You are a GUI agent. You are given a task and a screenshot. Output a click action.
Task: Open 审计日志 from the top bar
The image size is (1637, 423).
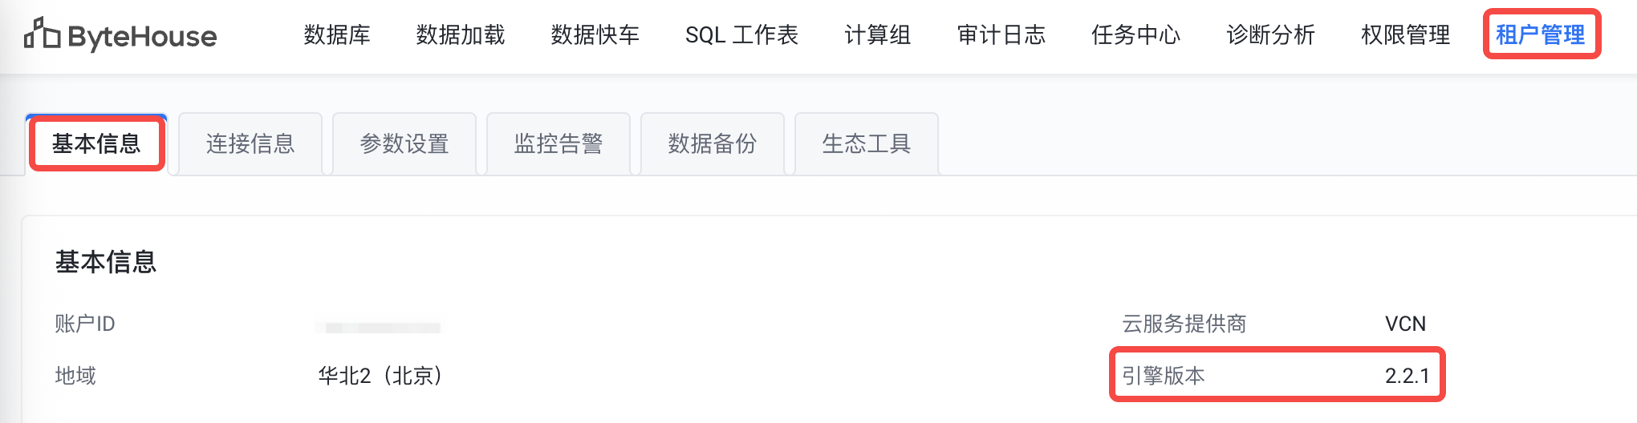click(x=1001, y=35)
